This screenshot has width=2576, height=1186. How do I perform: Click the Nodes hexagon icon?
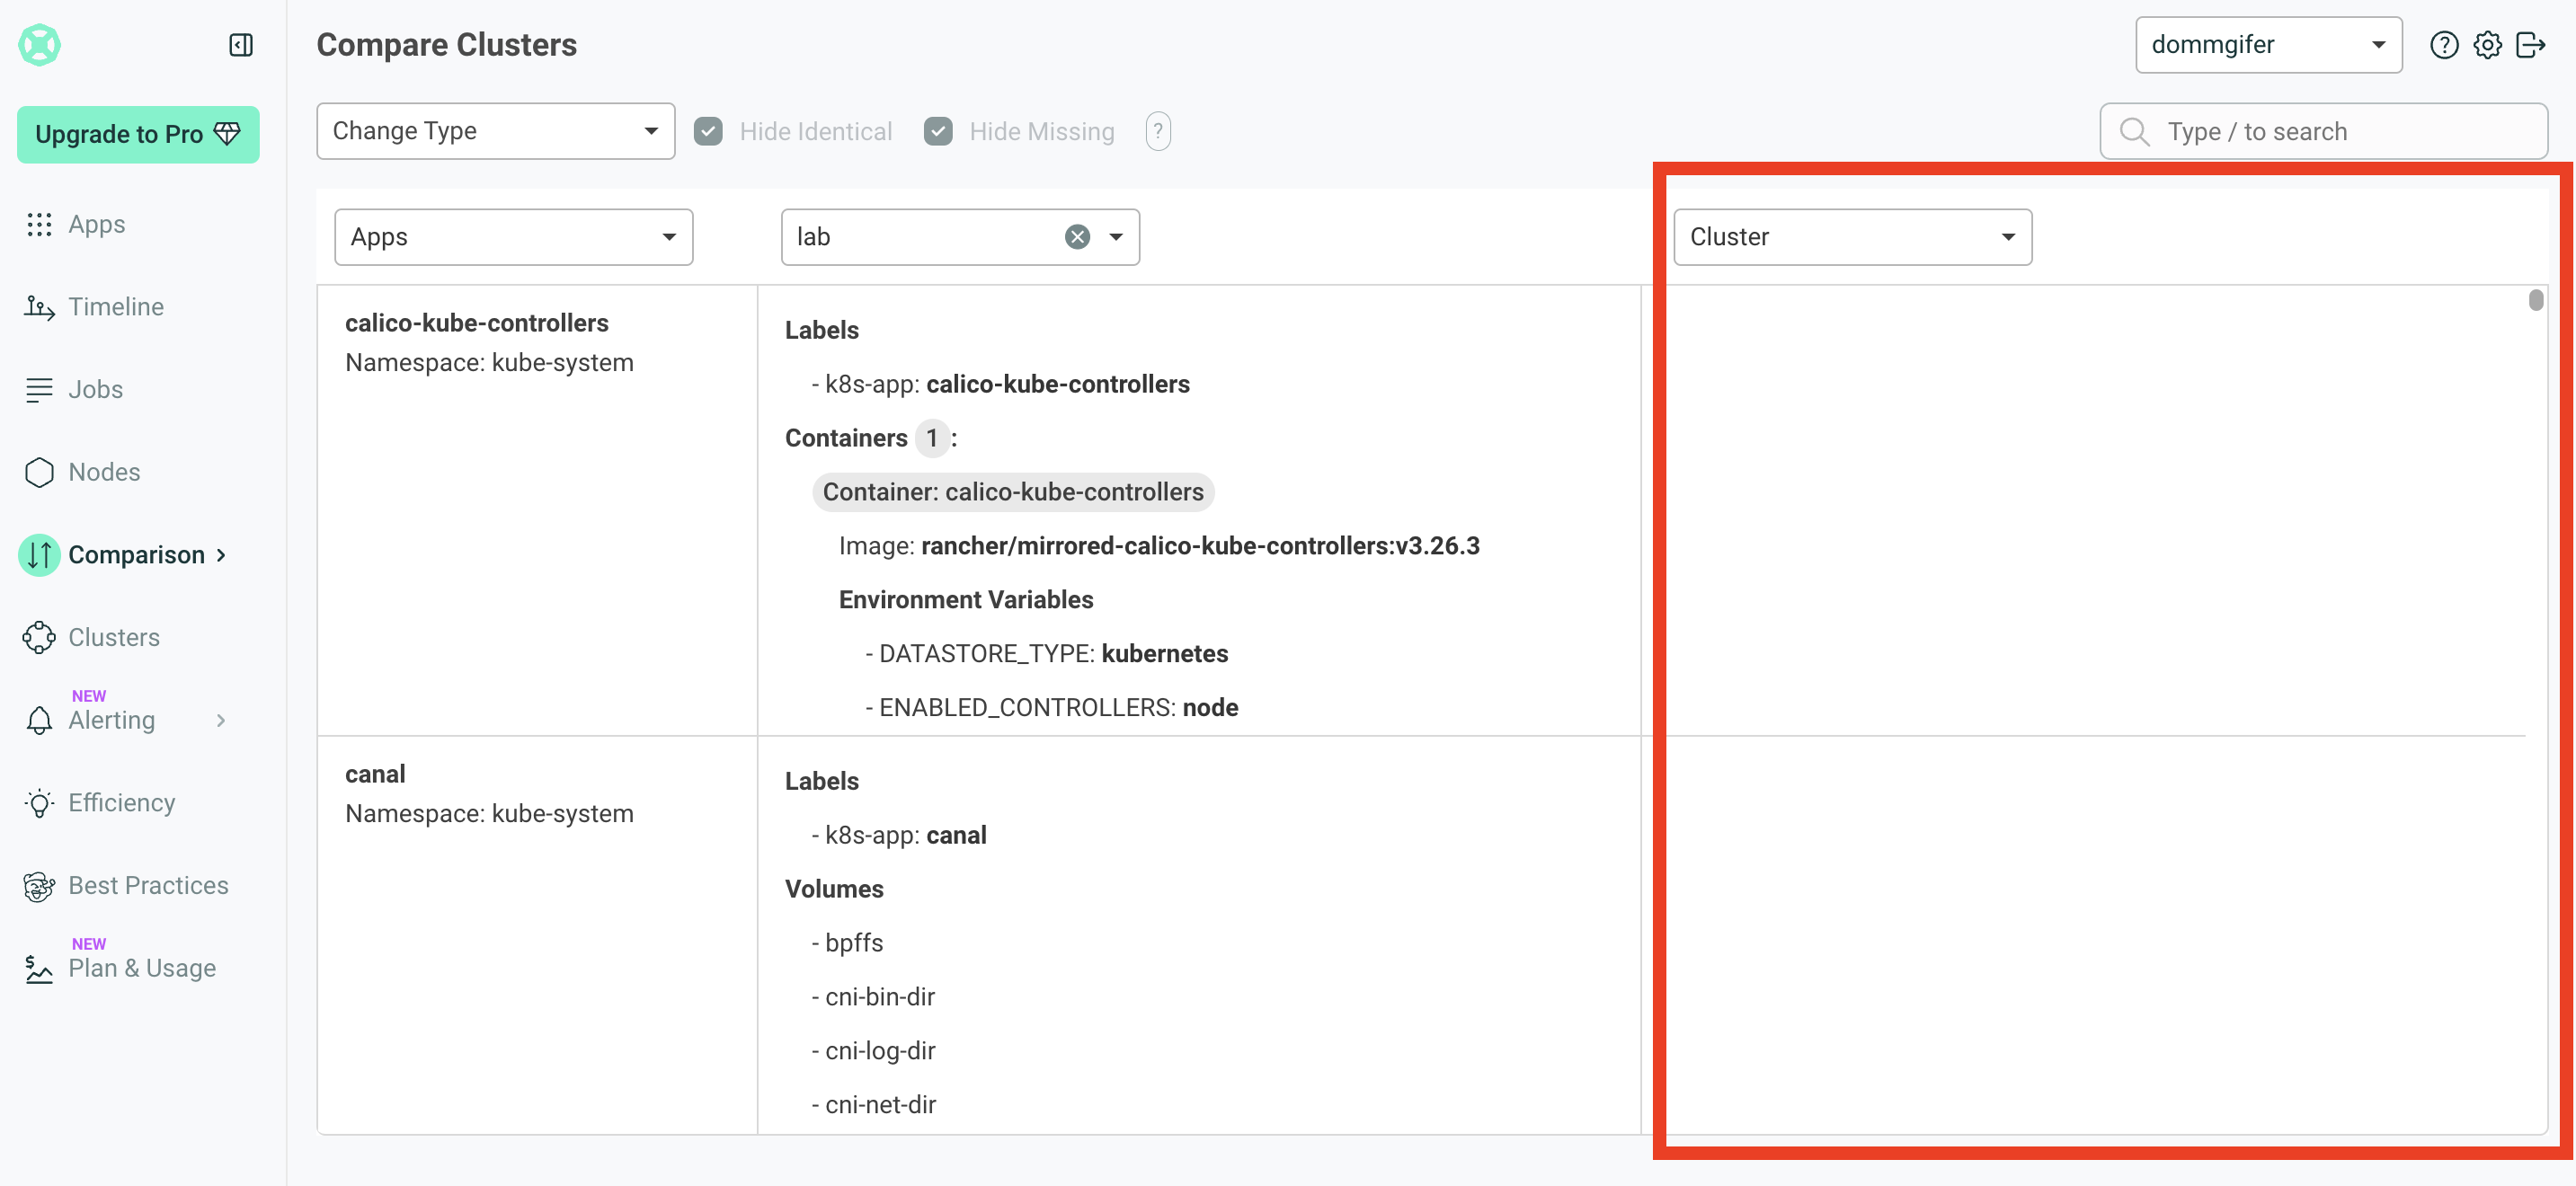(39, 472)
